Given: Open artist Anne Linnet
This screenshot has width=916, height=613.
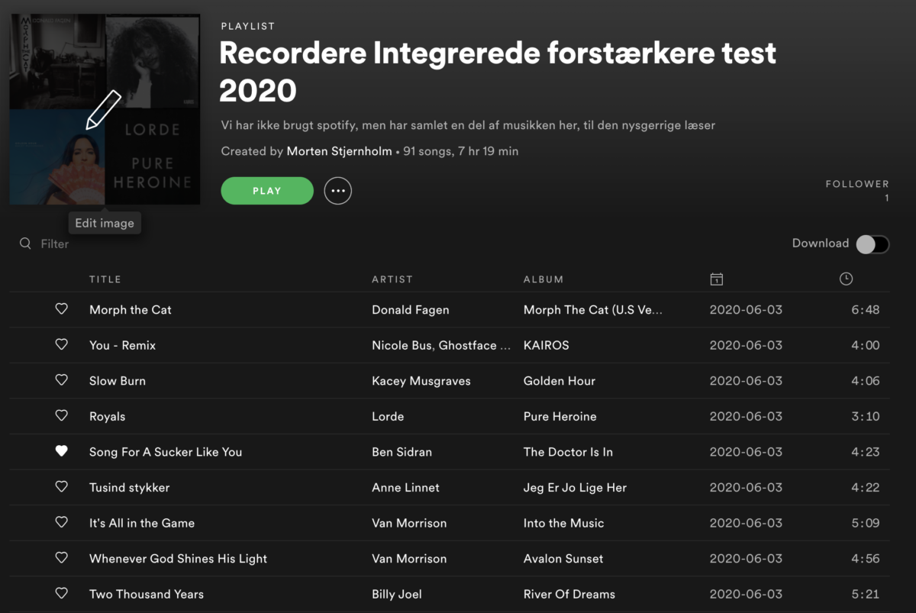Looking at the screenshot, I should pyautogui.click(x=405, y=487).
